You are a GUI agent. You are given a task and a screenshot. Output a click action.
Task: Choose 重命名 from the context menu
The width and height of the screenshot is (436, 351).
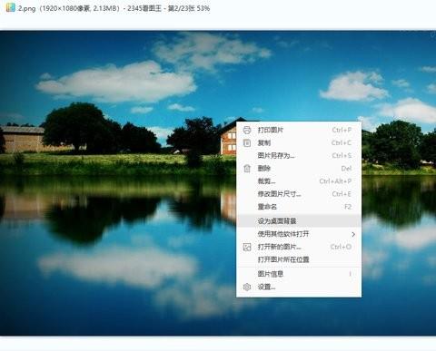point(299,207)
